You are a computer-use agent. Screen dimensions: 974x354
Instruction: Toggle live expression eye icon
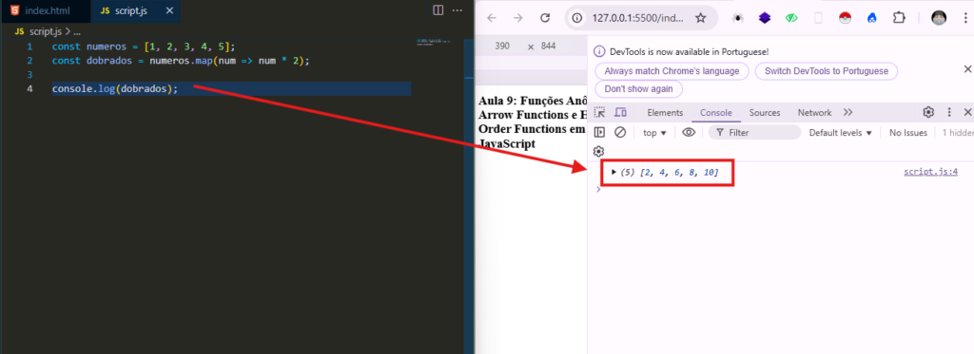[689, 132]
